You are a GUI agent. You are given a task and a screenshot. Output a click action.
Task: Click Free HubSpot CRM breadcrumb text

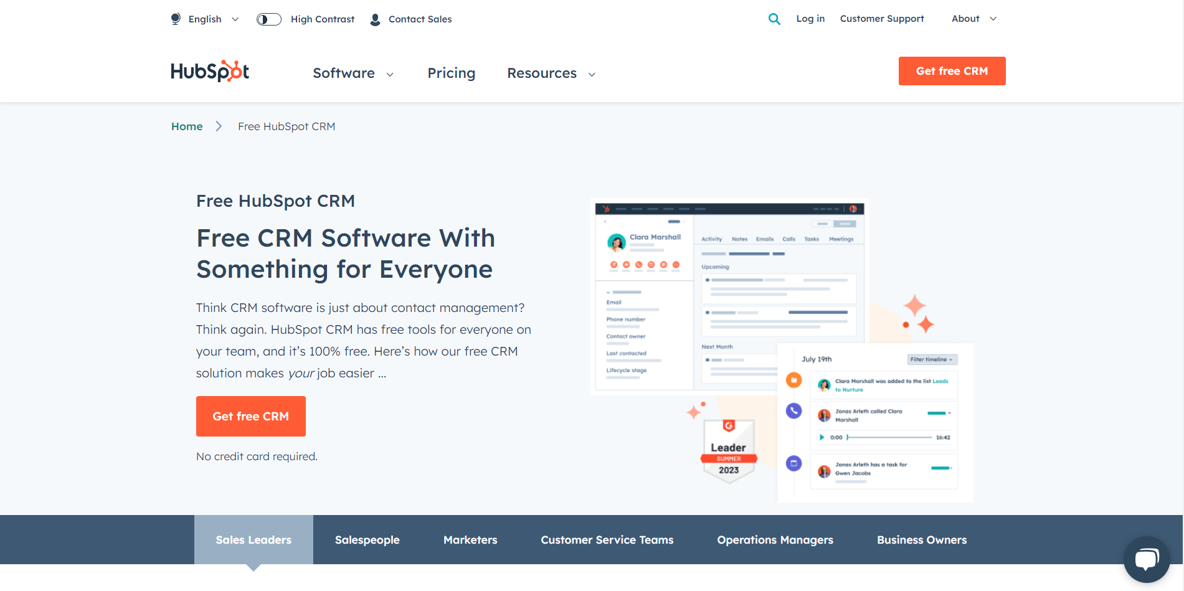[287, 126]
